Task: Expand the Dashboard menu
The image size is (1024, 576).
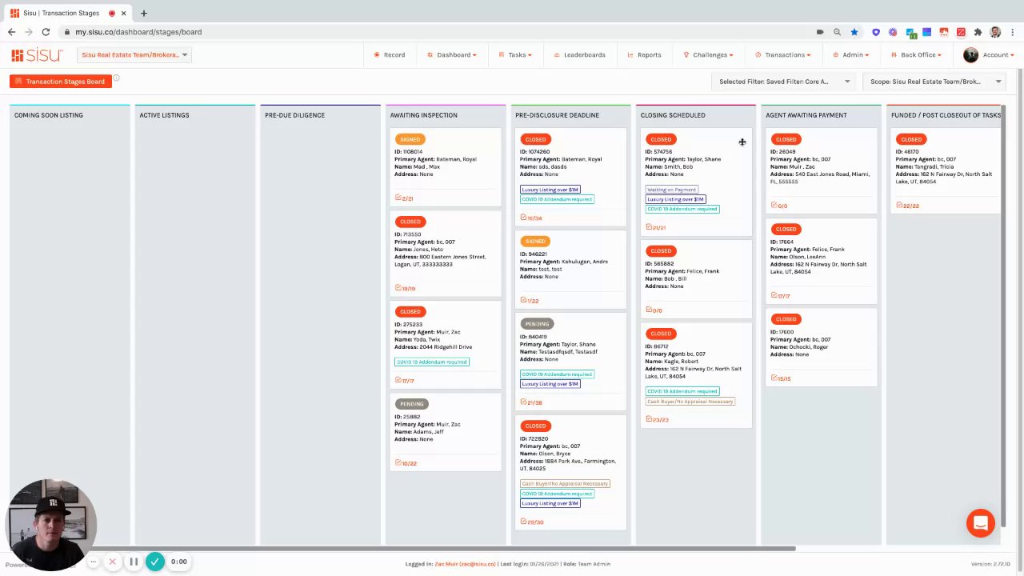Action: (452, 55)
